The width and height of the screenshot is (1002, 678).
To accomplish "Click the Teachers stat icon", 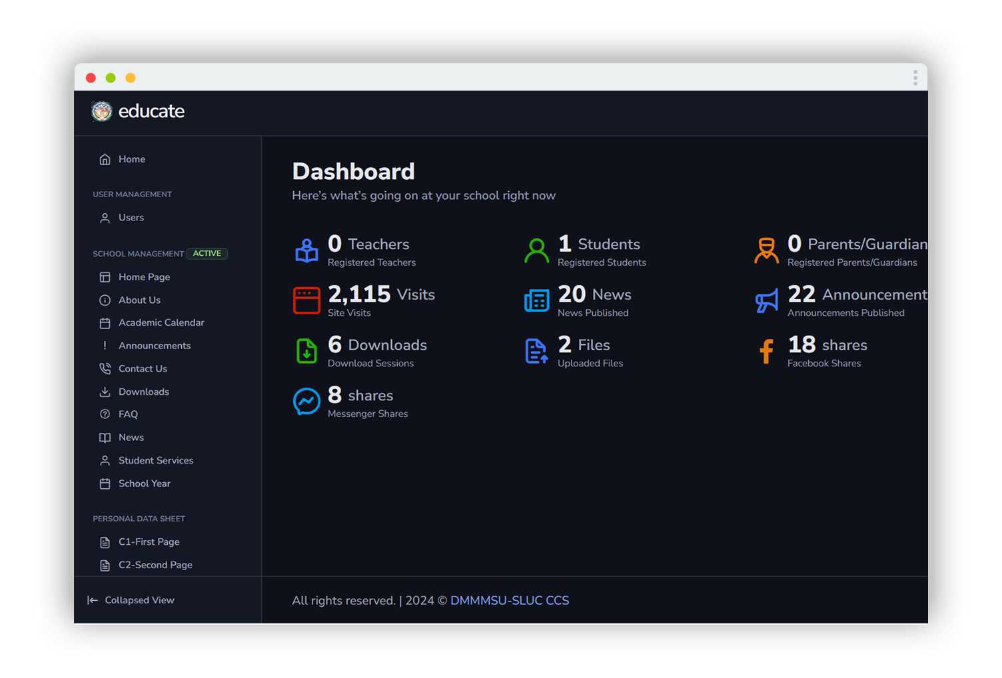I will click(306, 251).
